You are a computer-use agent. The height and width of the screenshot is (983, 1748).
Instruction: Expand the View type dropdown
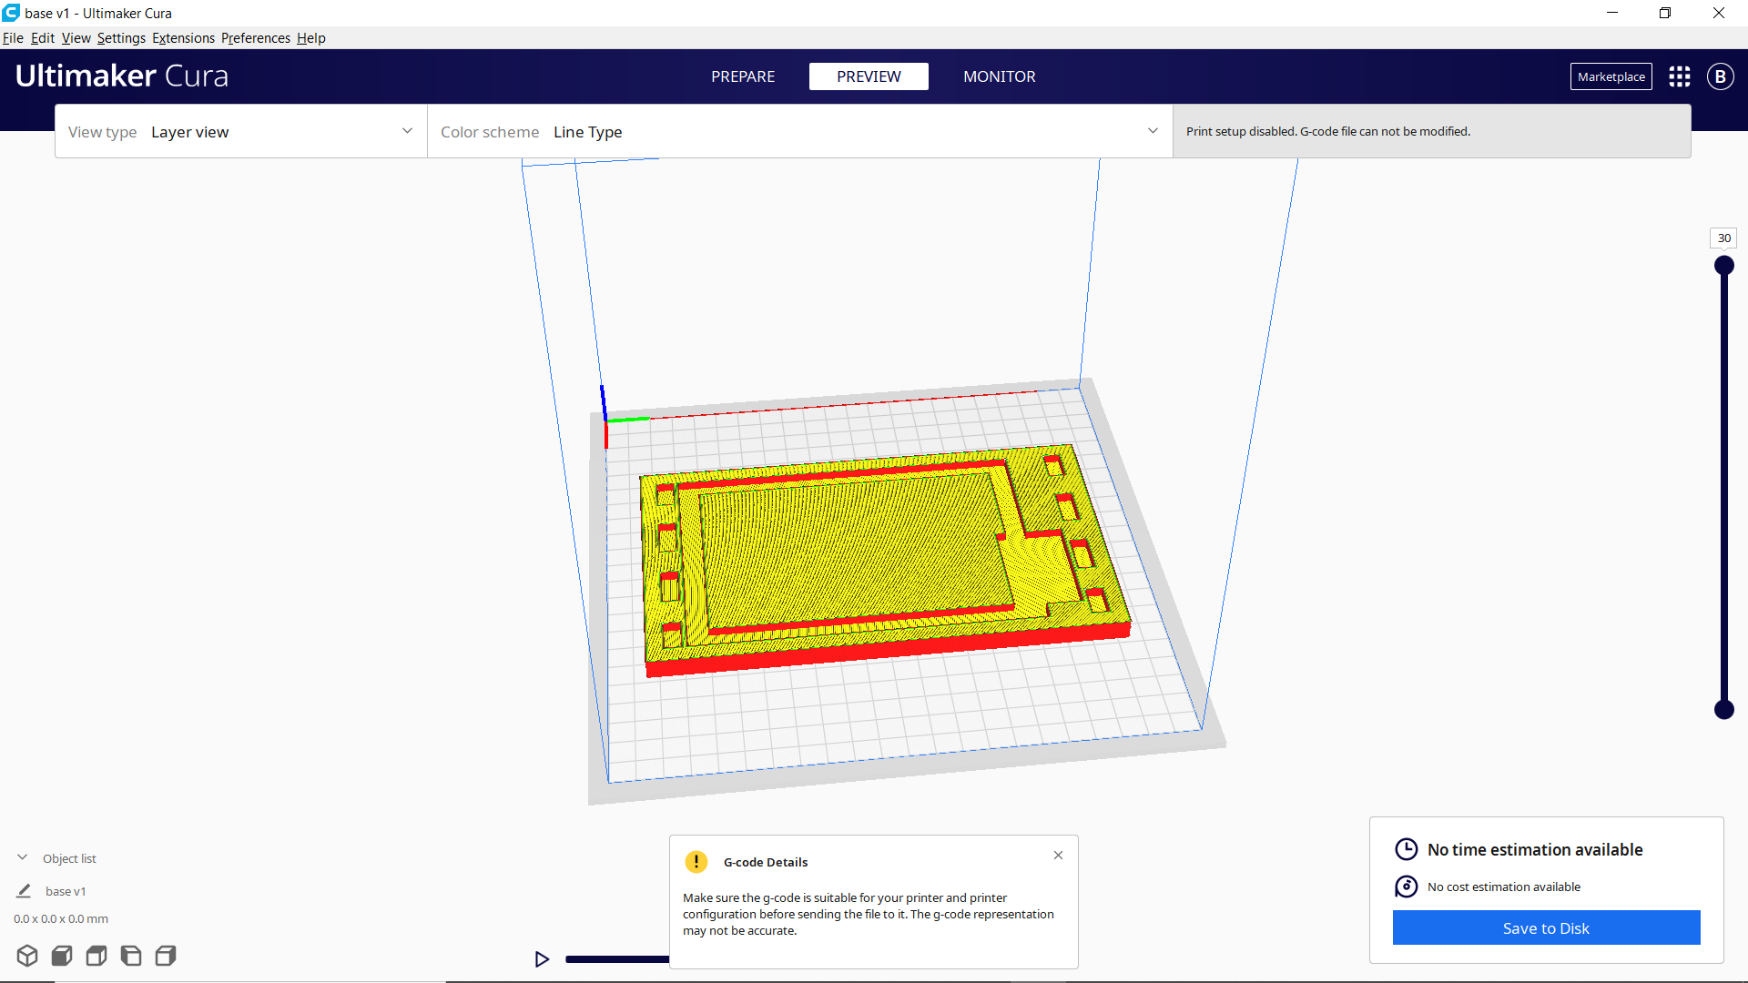tap(241, 132)
